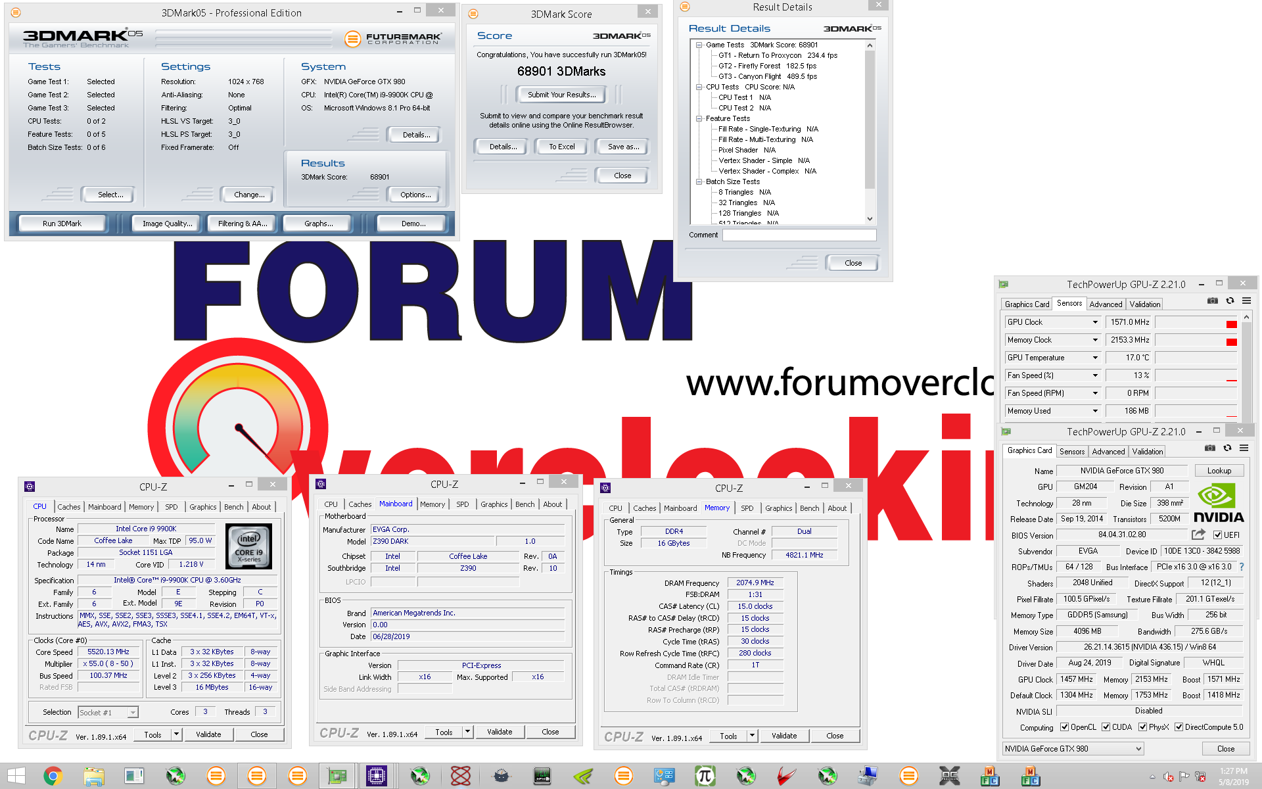The height and width of the screenshot is (789, 1262).
Task: Open Fan Speed (%) sensor dropdown
Action: point(1095,375)
